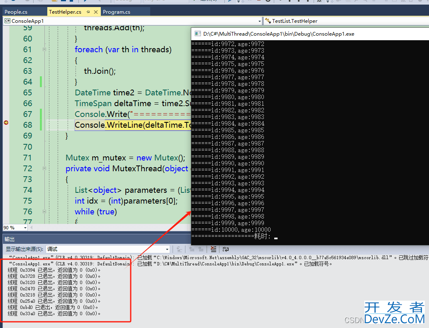Click console line 'id:9999, age:9999'

tap(228, 224)
